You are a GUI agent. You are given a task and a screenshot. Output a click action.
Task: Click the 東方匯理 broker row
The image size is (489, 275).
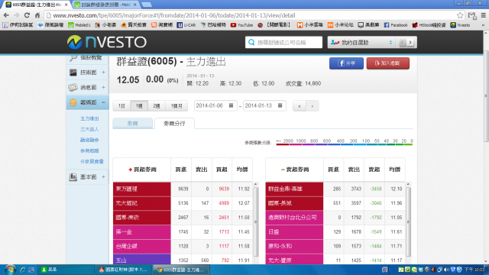(183, 189)
